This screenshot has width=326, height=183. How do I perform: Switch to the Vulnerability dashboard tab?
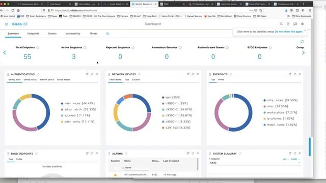click(x=73, y=34)
